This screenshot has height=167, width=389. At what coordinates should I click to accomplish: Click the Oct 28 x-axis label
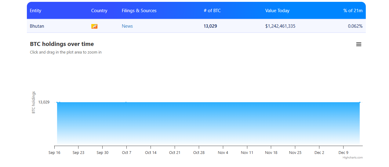pyautogui.click(x=199, y=153)
